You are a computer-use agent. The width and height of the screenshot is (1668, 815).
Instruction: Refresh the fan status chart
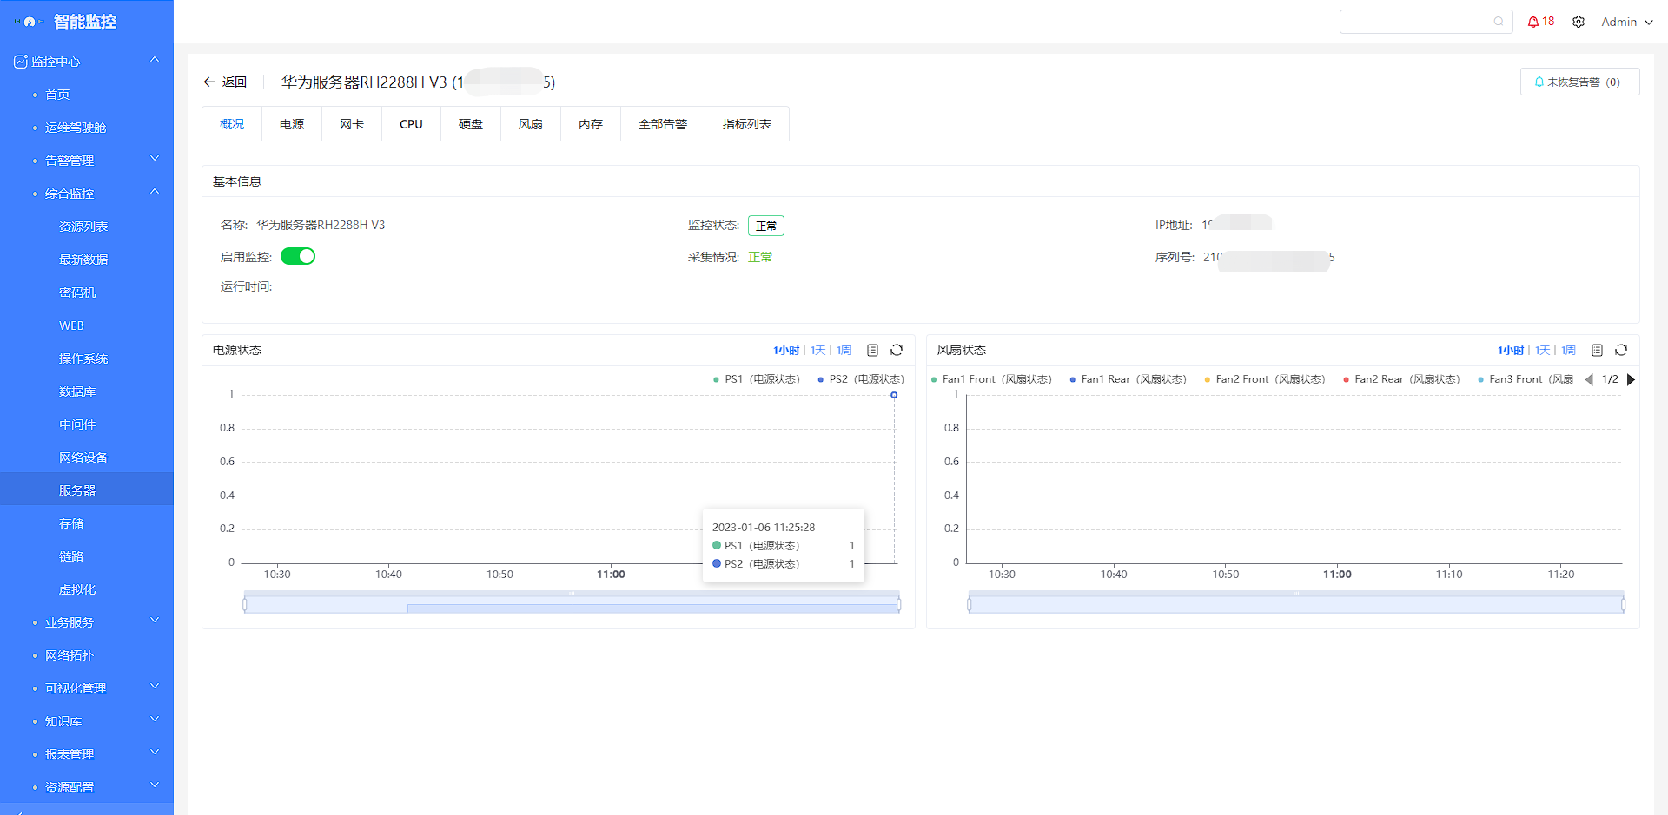[1621, 350]
